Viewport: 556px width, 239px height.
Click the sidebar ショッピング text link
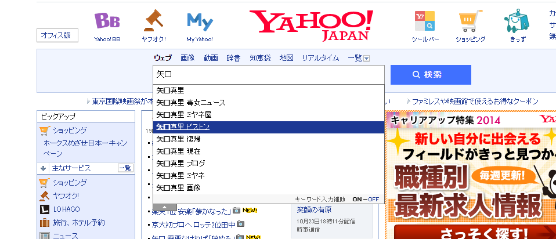pos(70,183)
